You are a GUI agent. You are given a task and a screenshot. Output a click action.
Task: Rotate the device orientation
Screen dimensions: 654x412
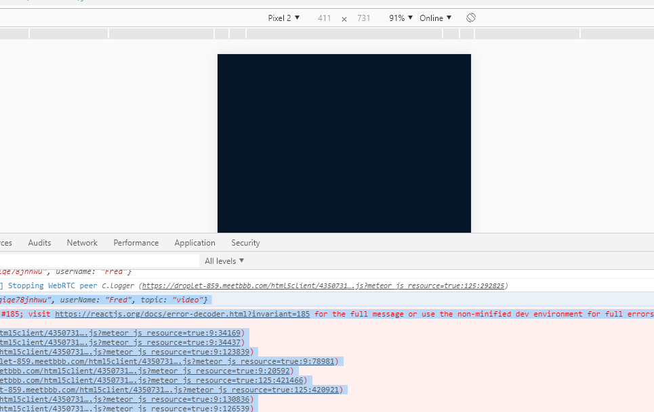click(x=470, y=18)
